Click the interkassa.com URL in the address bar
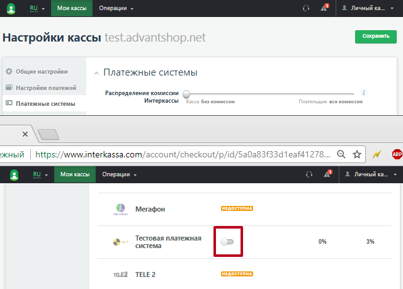403x289 pixels. 183,154
